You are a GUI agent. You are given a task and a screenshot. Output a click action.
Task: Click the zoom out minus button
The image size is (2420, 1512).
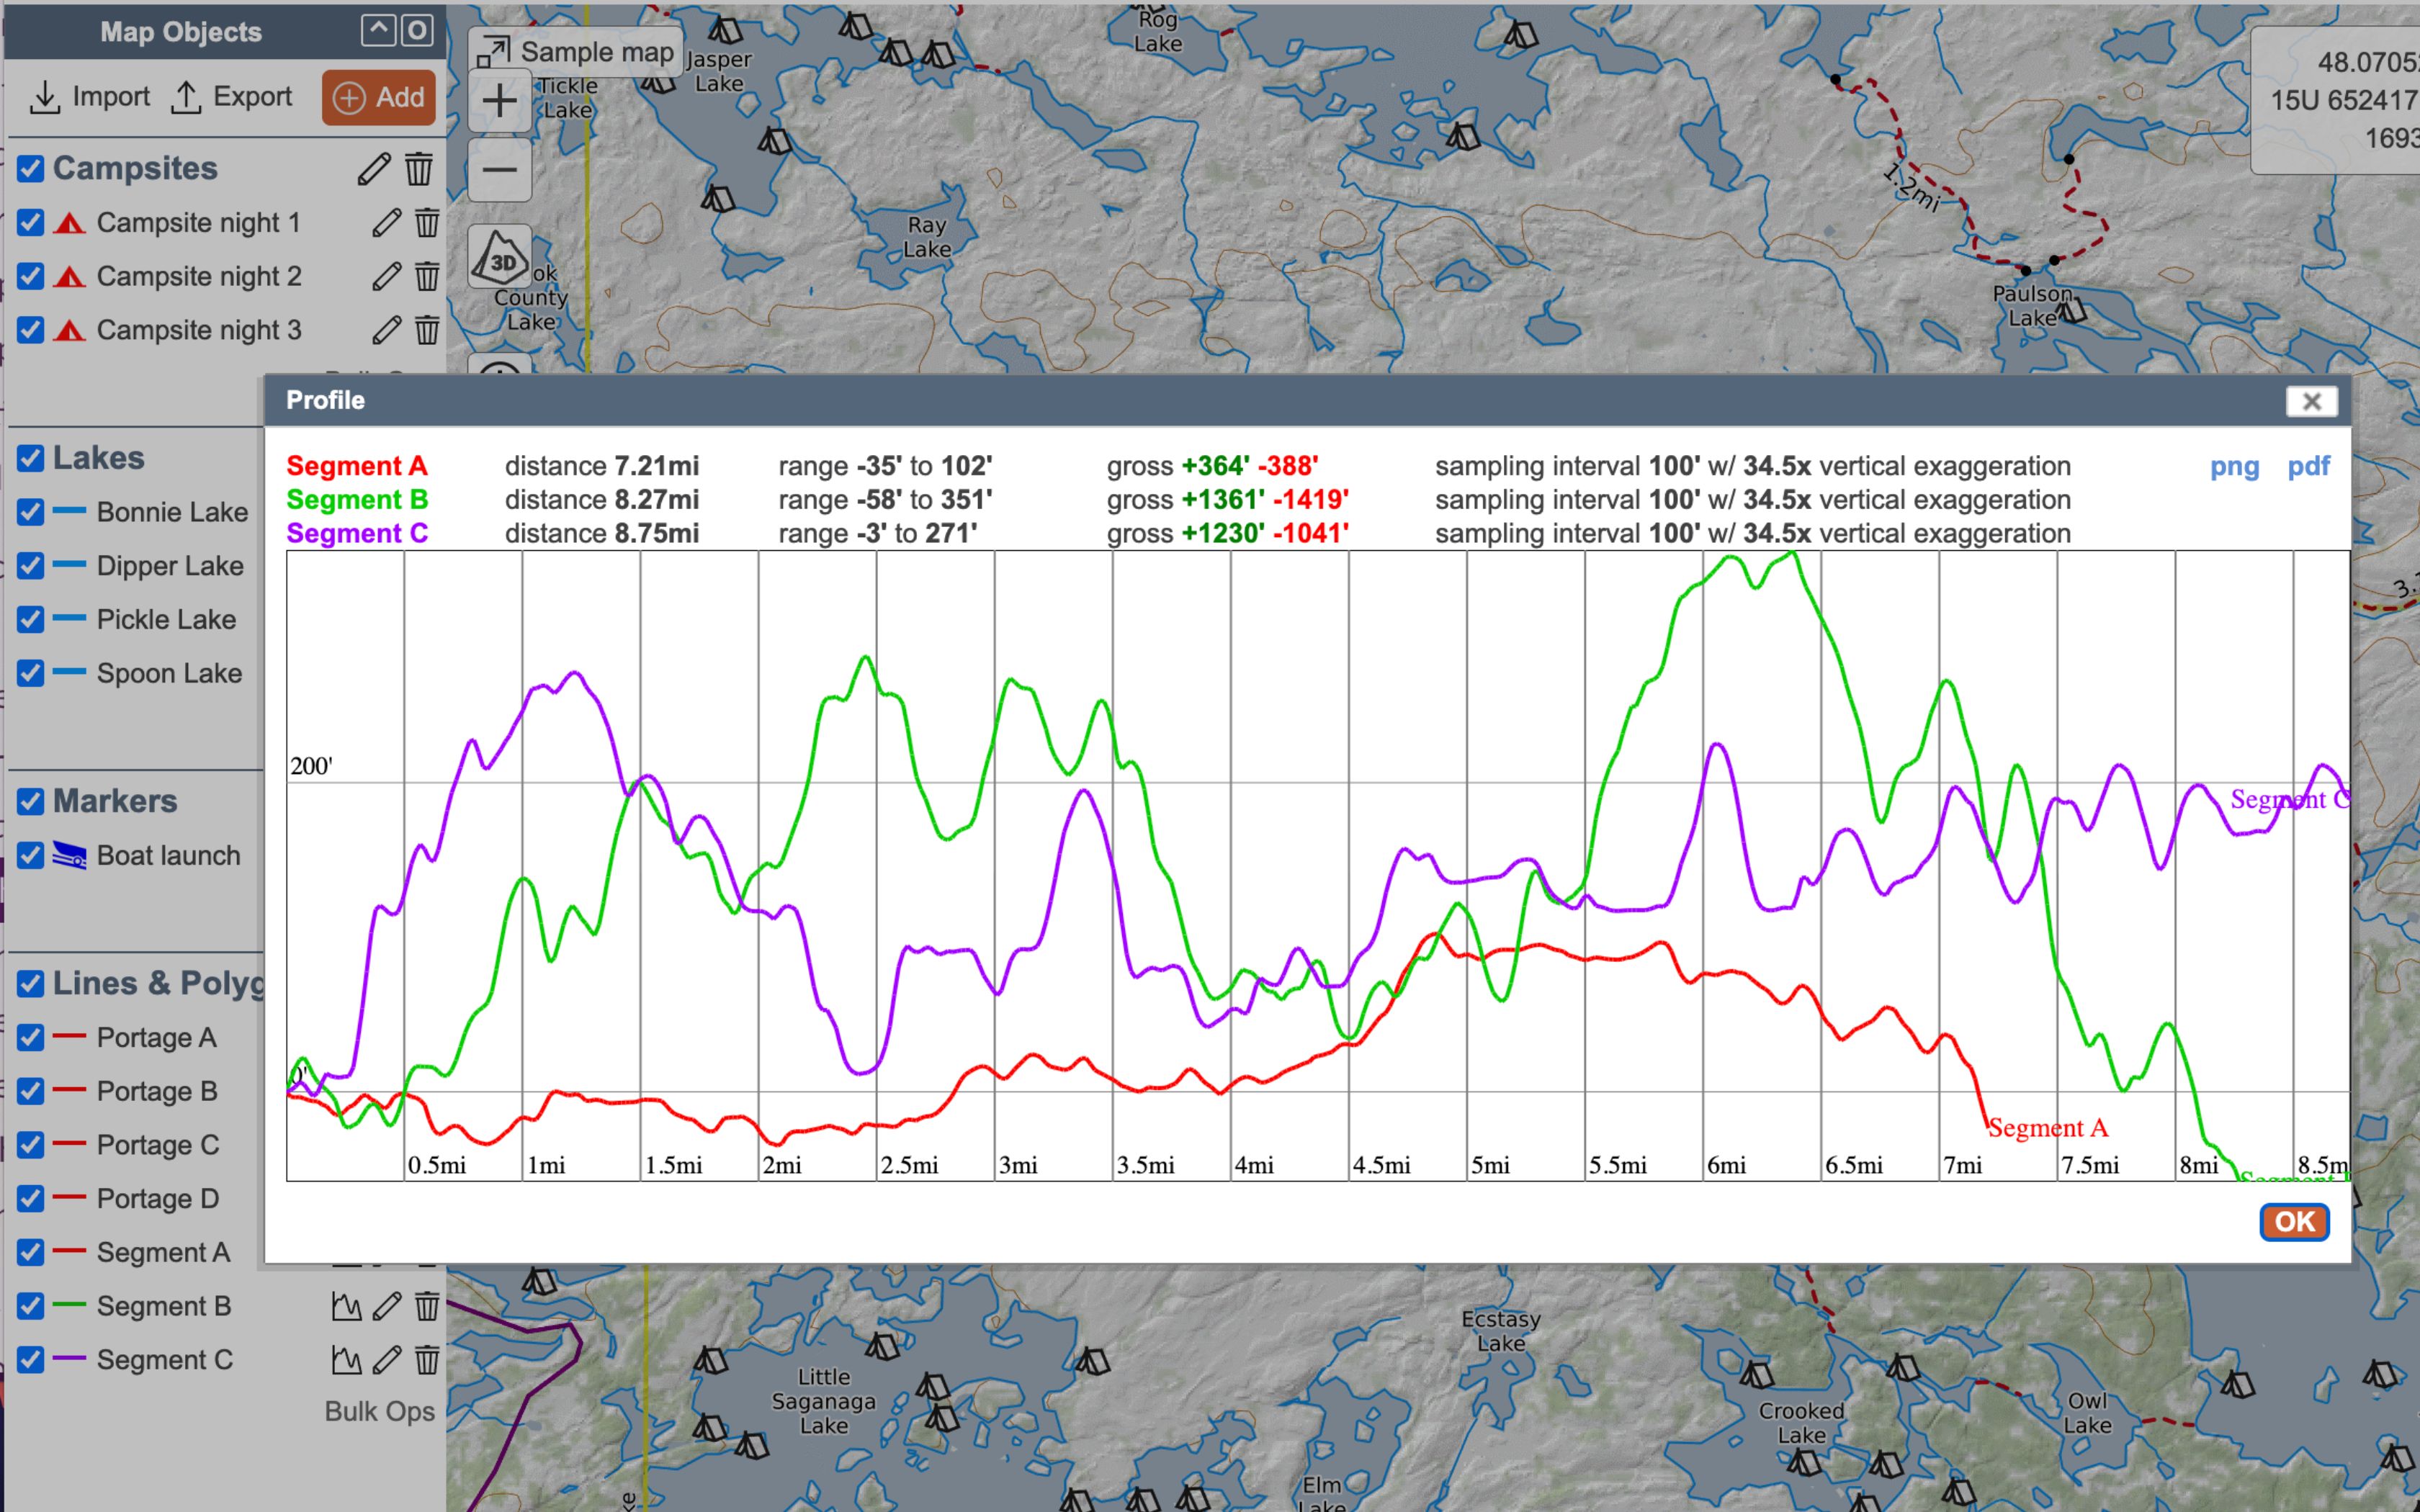(x=499, y=170)
